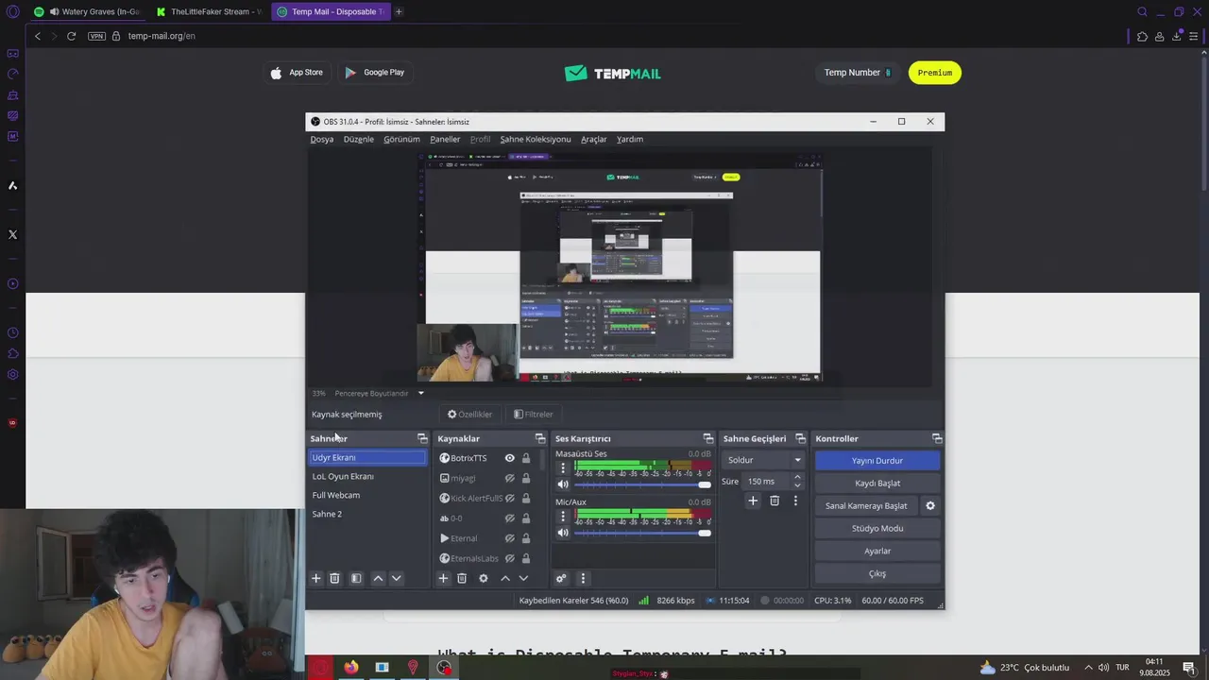Add a new scene with the plus icon
The image size is (1209, 680).
(316, 578)
